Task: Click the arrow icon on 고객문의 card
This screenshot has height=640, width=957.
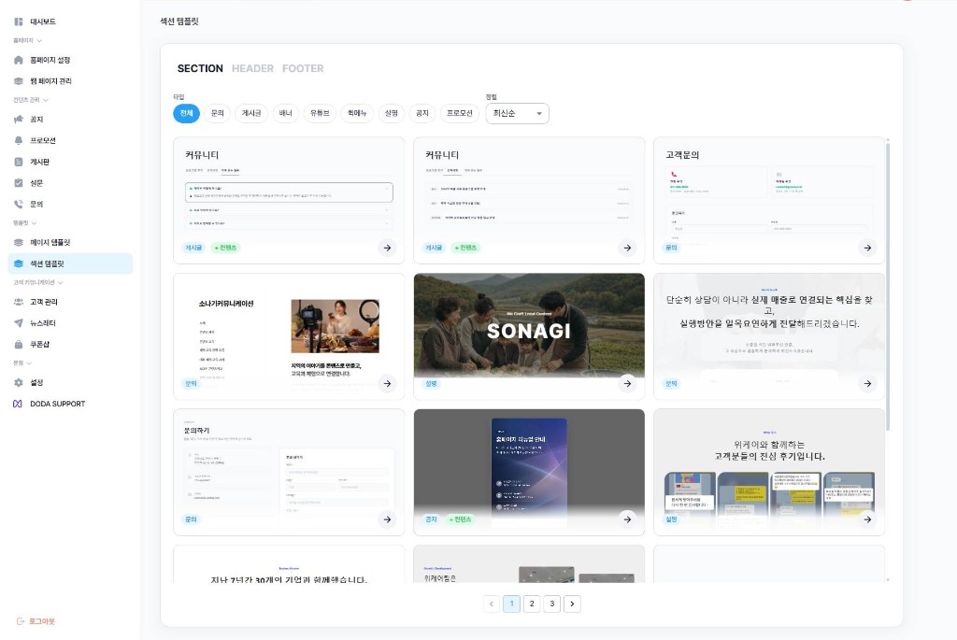Action: point(867,248)
